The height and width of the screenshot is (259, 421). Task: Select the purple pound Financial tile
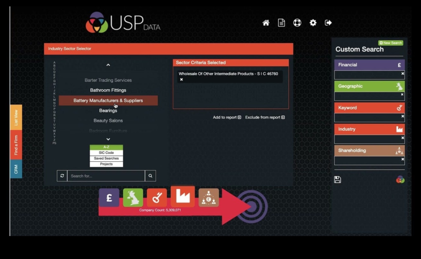[x=109, y=198]
